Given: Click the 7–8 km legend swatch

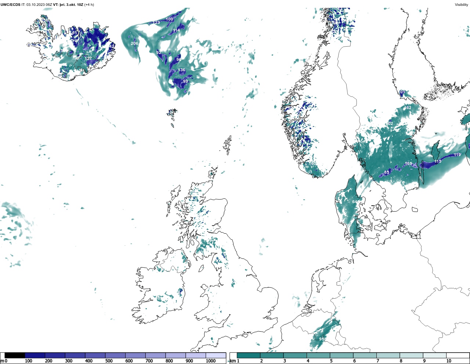Looking at the screenshot, I should (388, 356).
